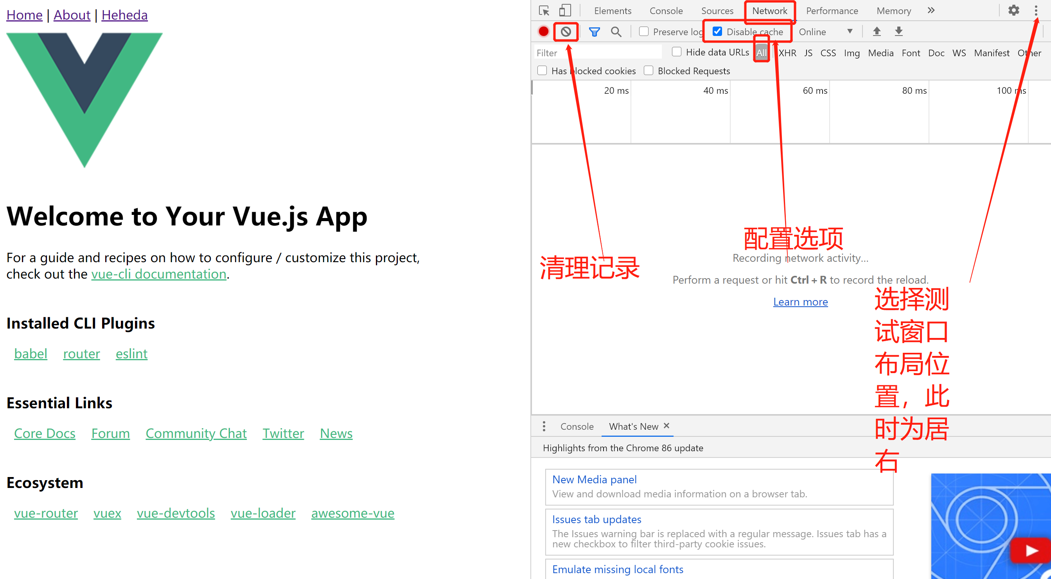Expand more DevTools tabs chevron
This screenshot has width=1051, height=579.
(x=931, y=11)
